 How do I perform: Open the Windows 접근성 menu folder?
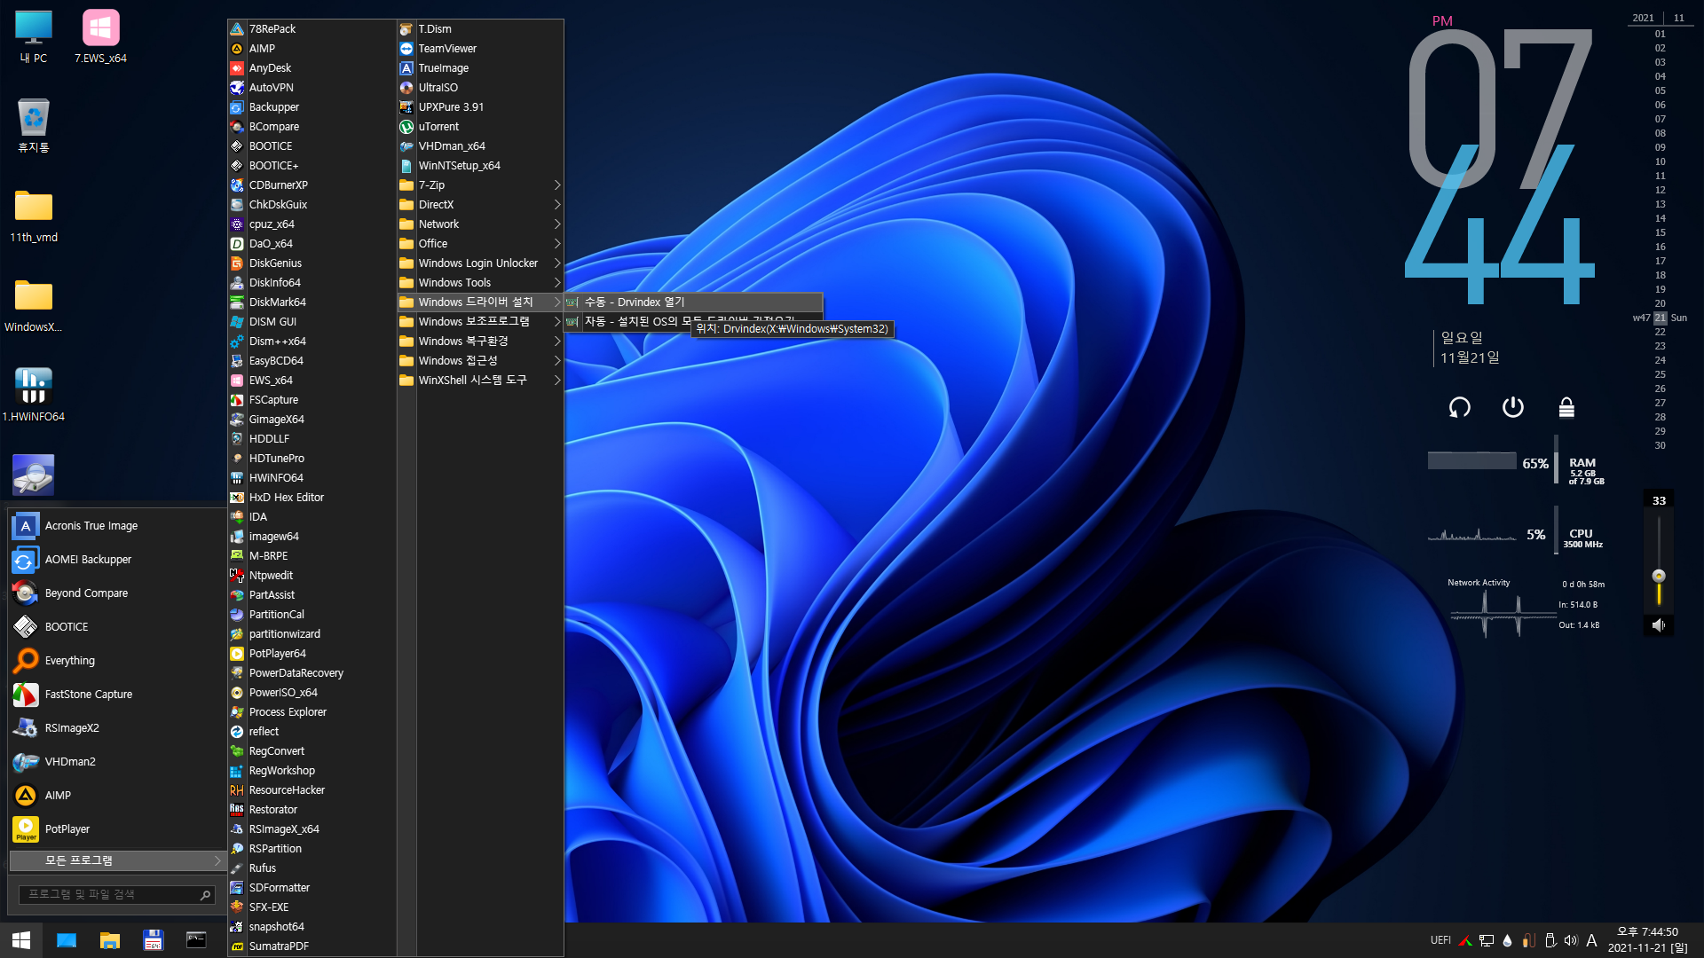[480, 361]
